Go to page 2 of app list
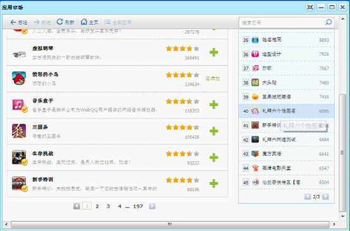The width and height of the screenshot is (350, 231). tap(97, 206)
